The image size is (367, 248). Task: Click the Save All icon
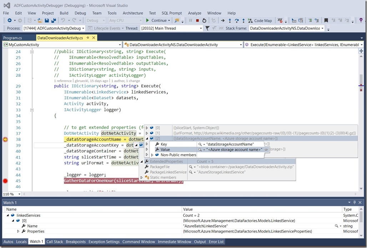pyautogui.click(x=54, y=21)
